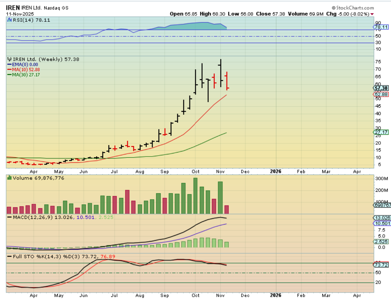
Task: Click the red 76.89 %D value text
Action: coord(108,257)
